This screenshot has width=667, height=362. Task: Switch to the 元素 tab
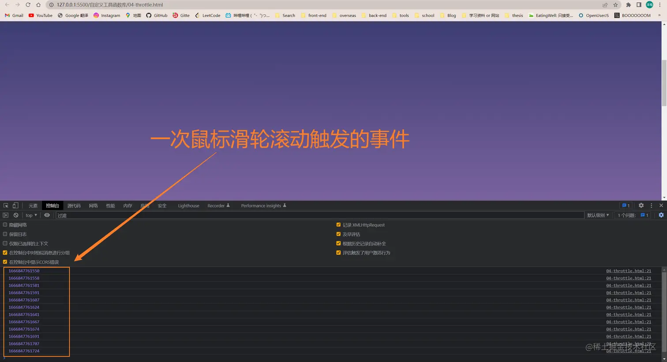33,206
